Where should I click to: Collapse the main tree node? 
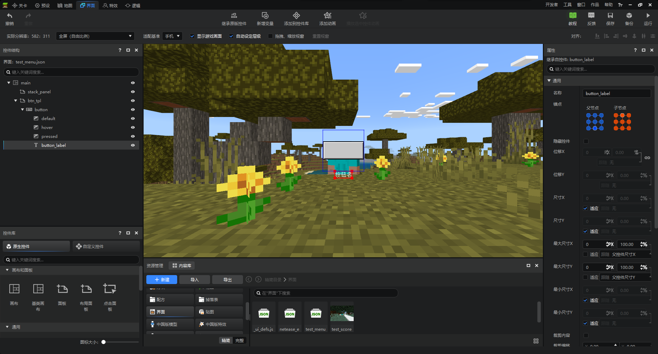(9, 83)
